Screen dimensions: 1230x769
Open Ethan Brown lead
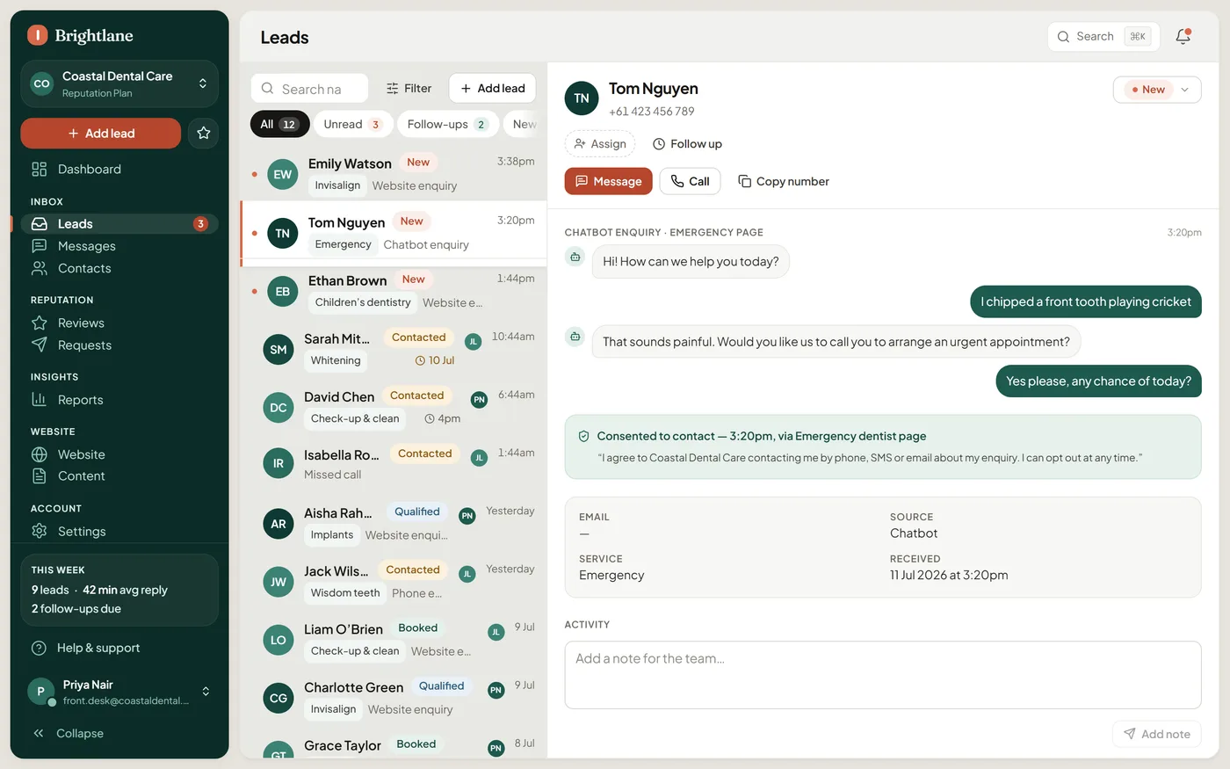[x=394, y=291]
